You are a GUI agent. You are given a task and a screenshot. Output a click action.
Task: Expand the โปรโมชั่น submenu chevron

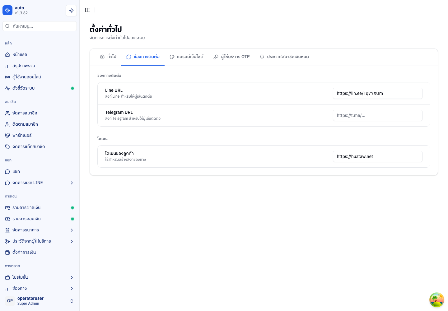tap(72, 277)
